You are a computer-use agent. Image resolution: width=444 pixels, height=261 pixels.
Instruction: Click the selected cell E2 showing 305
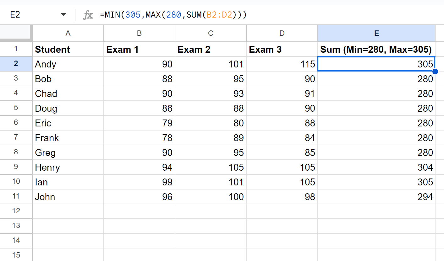pyautogui.click(x=376, y=64)
